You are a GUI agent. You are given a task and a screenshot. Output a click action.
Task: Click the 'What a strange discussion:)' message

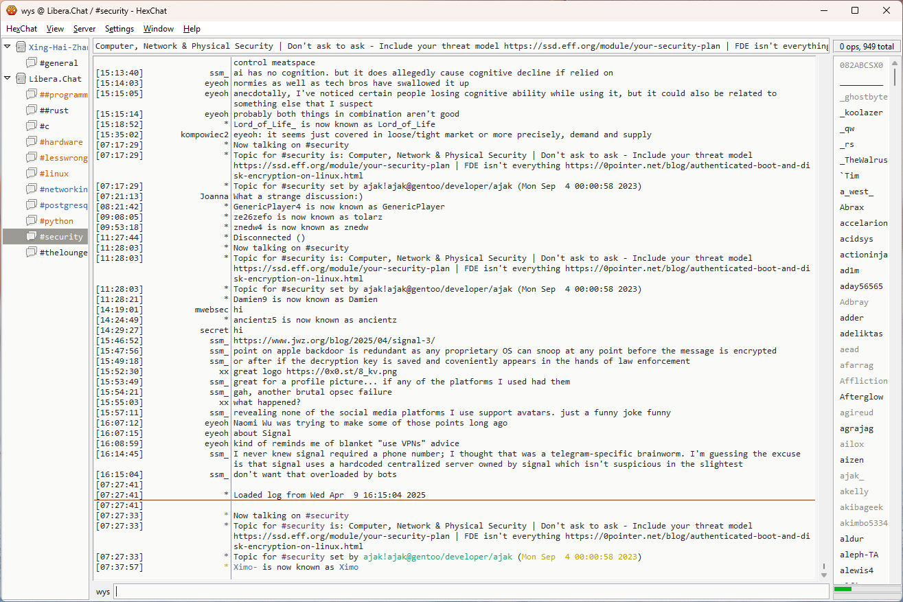pyautogui.click(x=298, y=196)
